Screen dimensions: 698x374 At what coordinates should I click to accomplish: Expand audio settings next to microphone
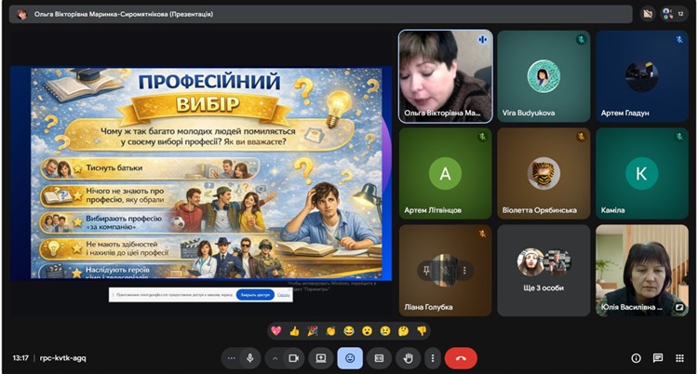pyautogui.click(x=231, y=357)
